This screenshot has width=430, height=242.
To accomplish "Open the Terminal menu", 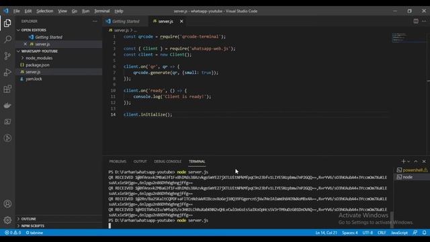I will [101, 11].
